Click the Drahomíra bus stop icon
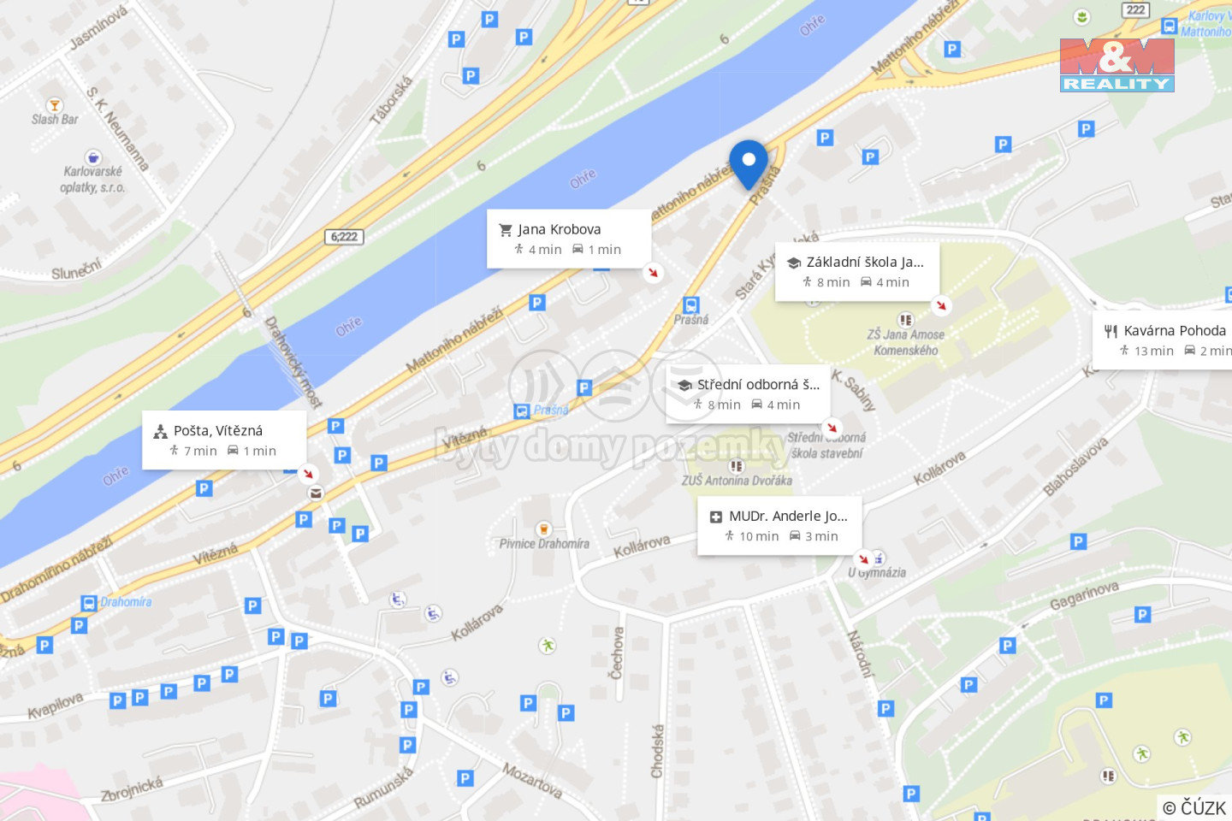Image resolution: width=1232 pixels, height=821 pixels. 89,603
